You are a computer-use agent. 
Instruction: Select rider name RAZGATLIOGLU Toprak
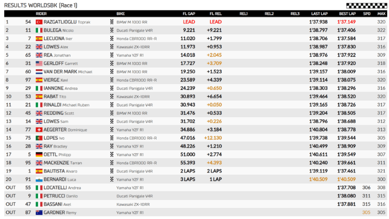pyautogui.click(x=67, y=22)
